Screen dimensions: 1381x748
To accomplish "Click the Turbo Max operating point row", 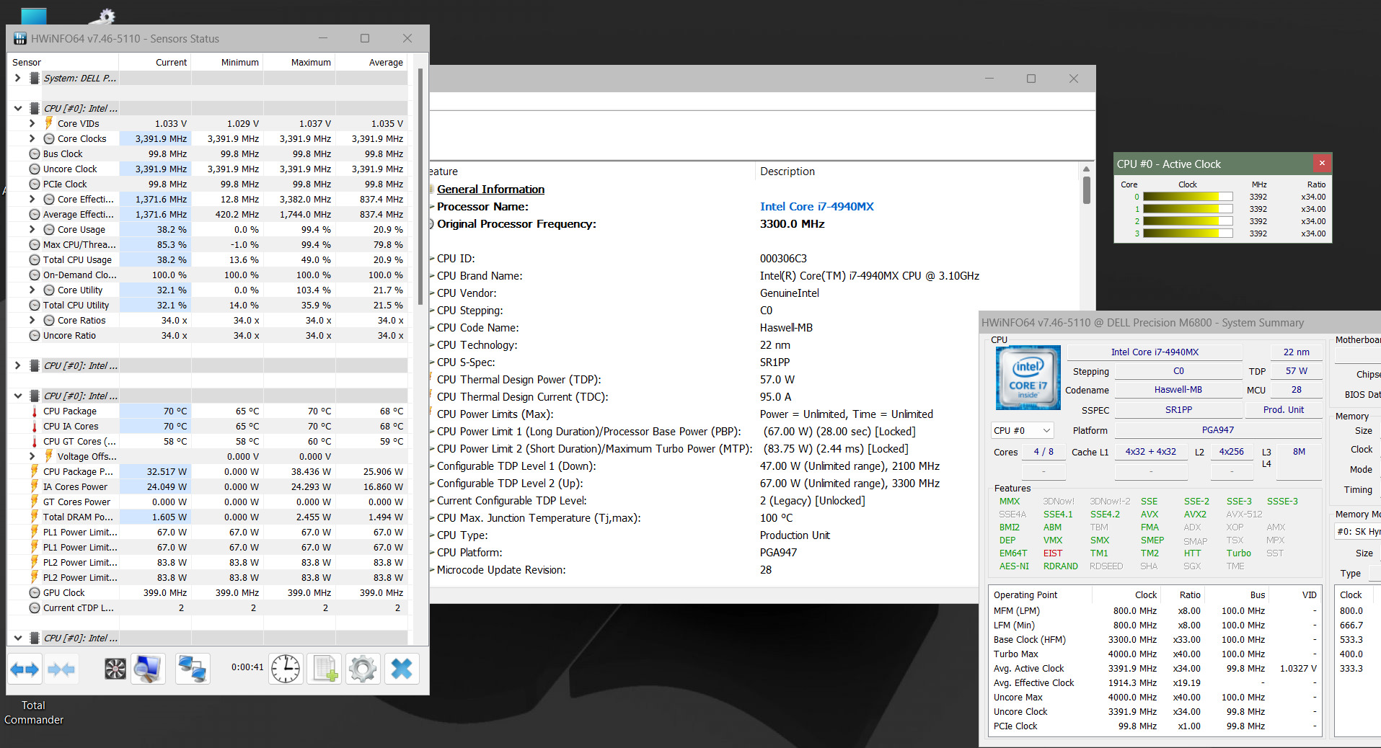I will [1155, 654].
